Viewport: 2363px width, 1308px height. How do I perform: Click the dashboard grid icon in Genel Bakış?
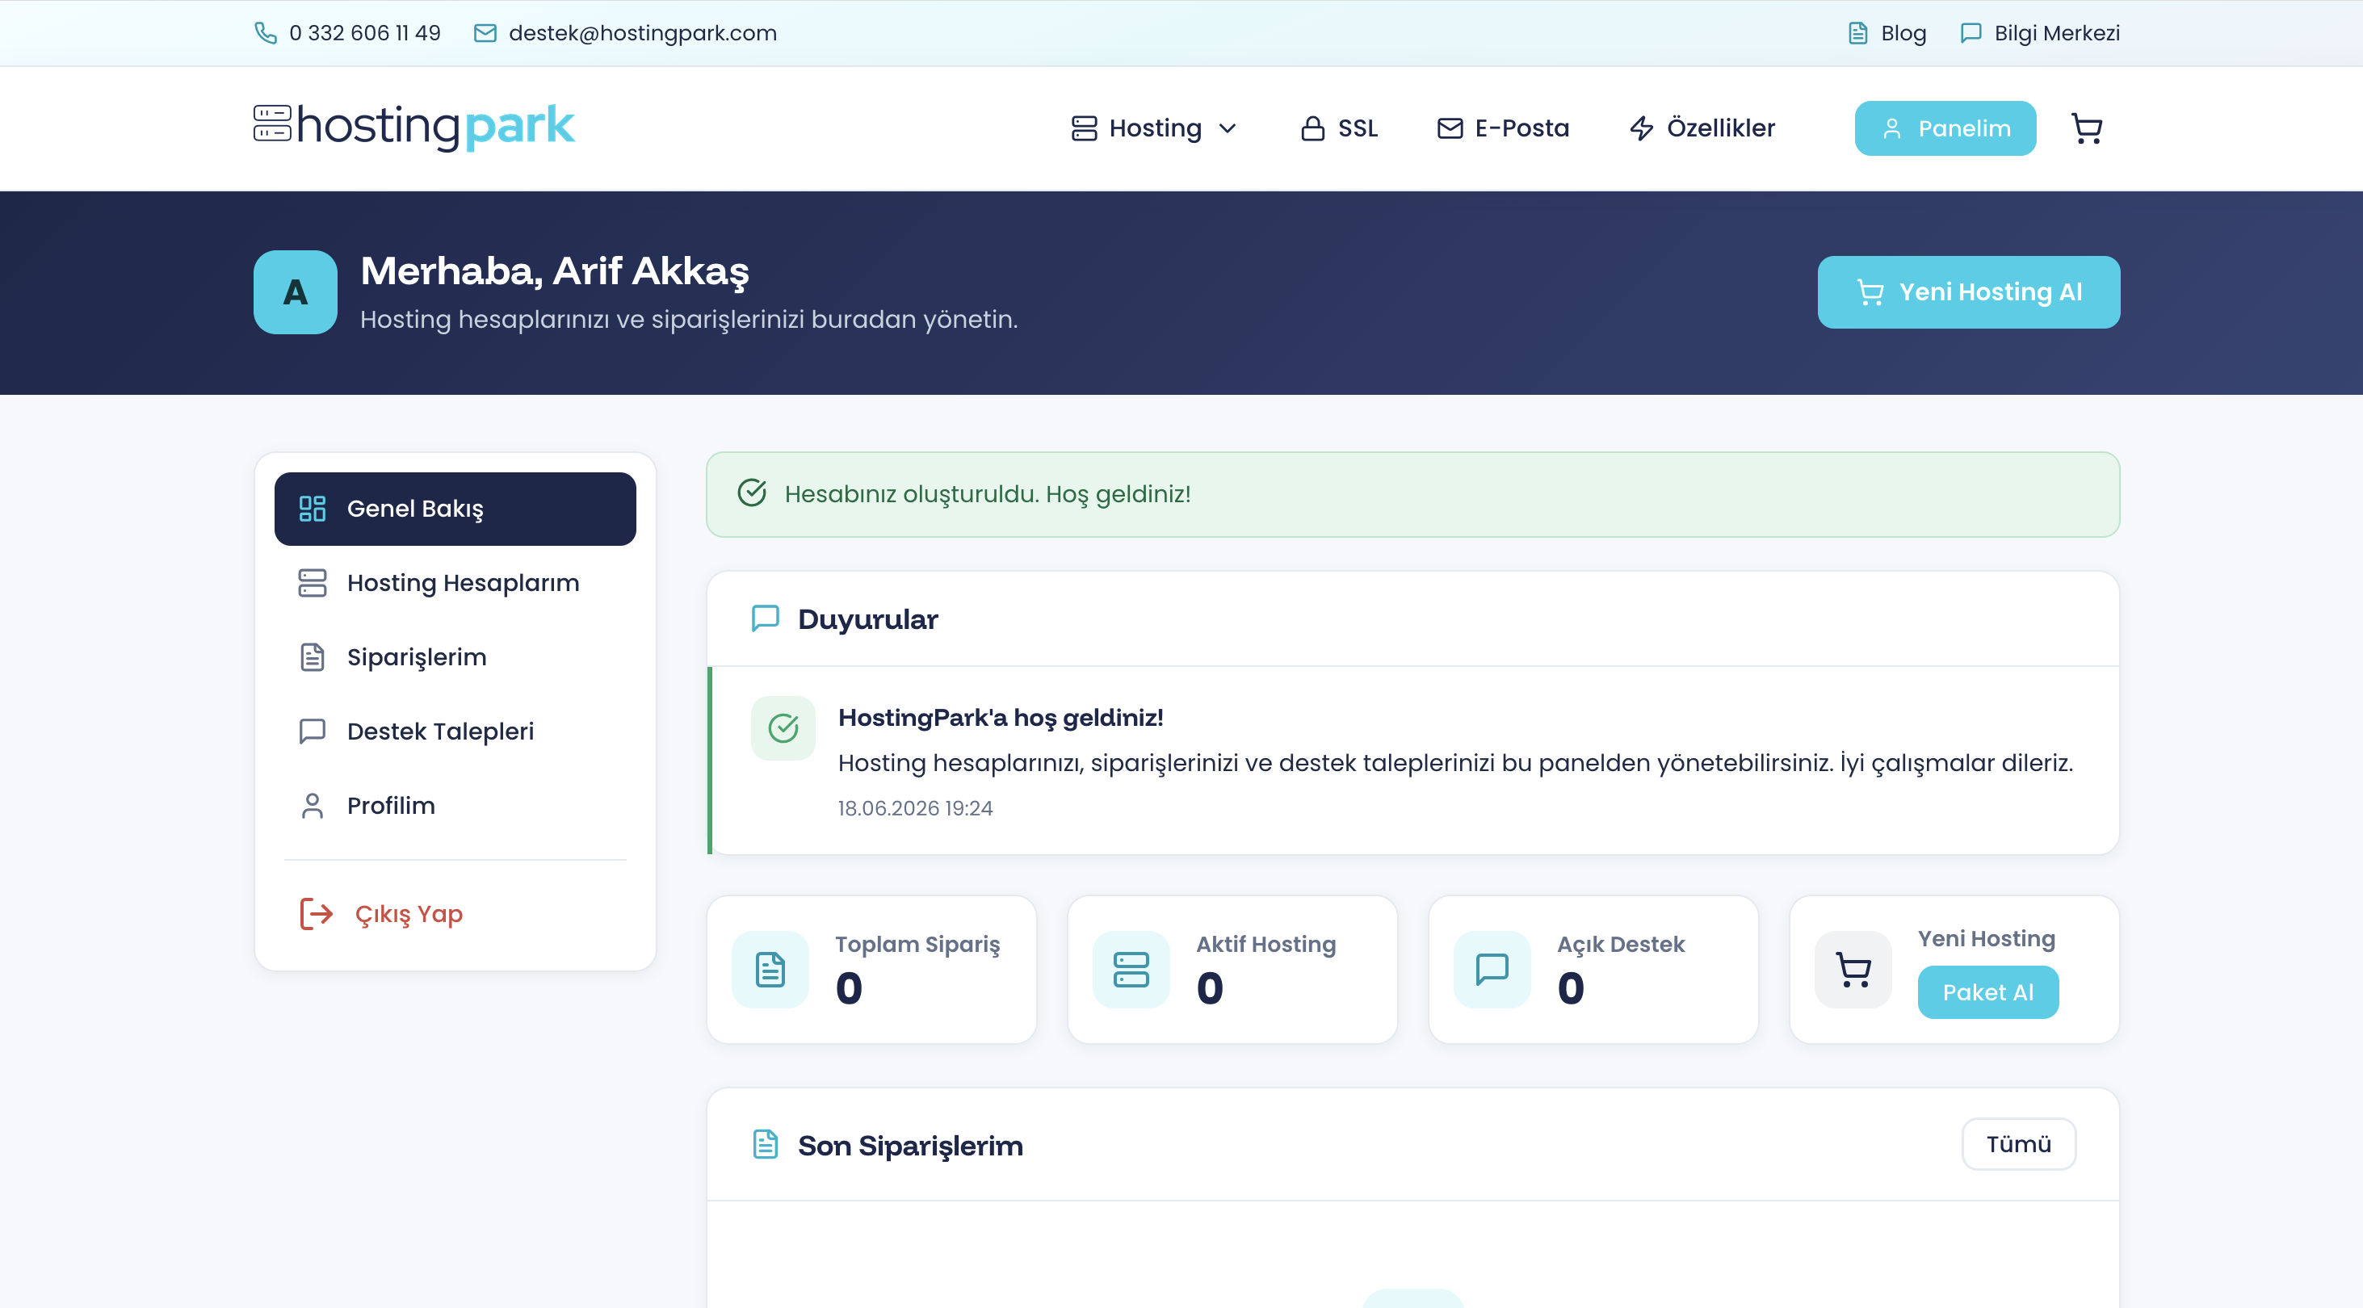(x=313, y=509)
